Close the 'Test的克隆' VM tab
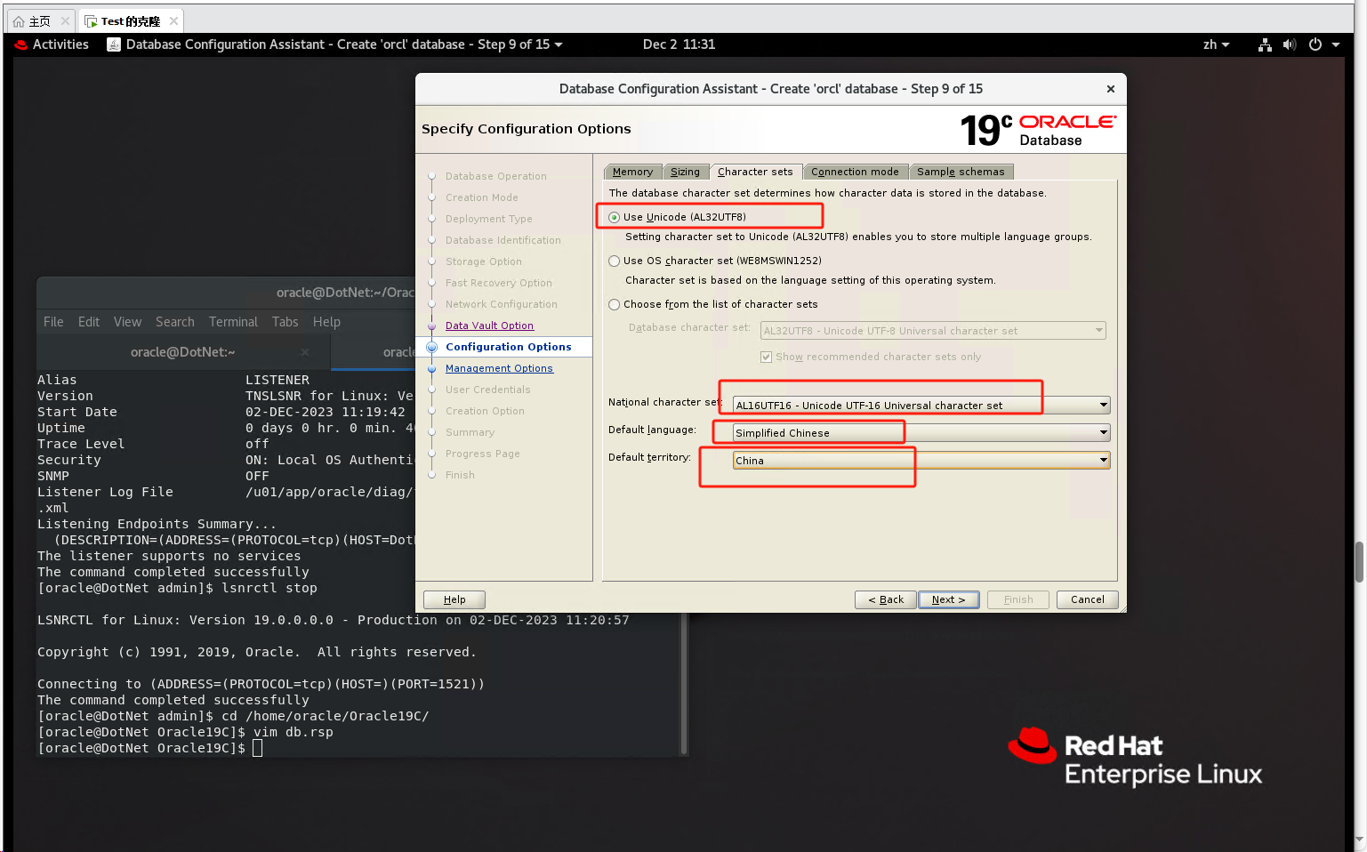This screenshot has width=1367, height=852. tap(173, 21)
